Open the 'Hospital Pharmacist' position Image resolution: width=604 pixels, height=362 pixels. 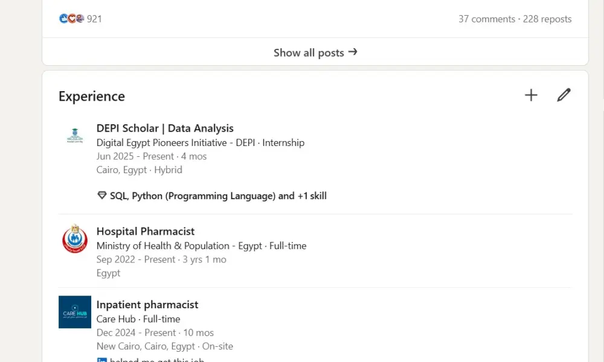[146, 231]
